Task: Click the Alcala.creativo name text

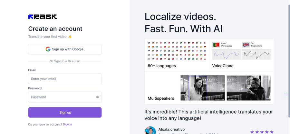Action: pos(171,130)
